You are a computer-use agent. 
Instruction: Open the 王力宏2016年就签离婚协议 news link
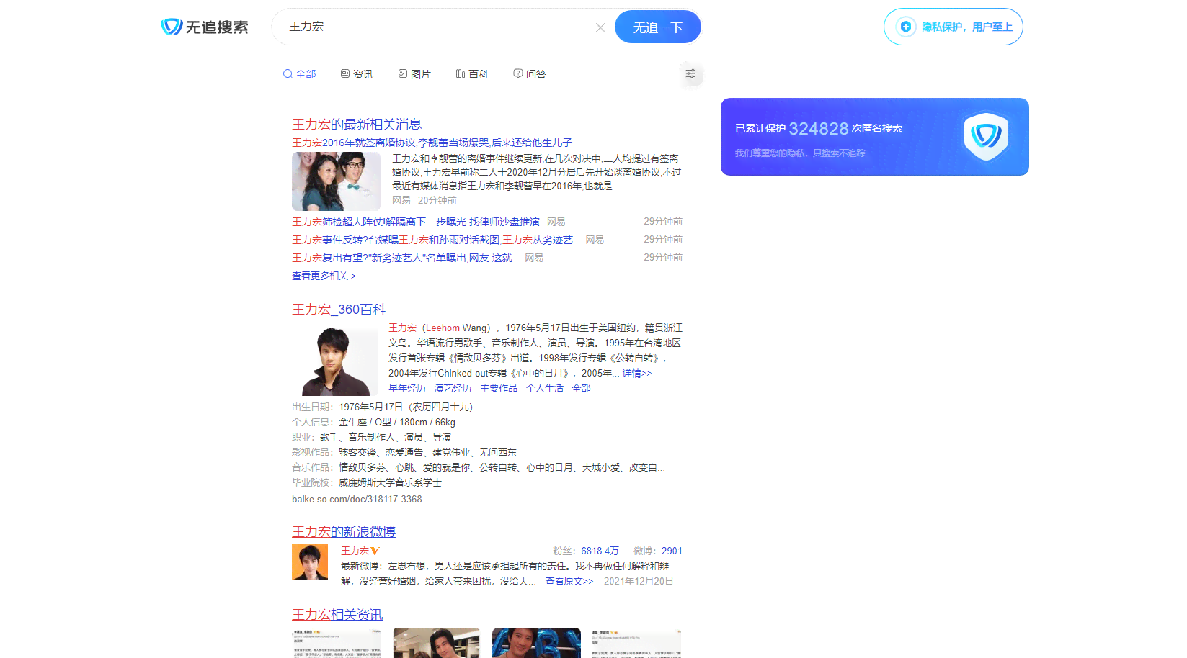point(432,143)
